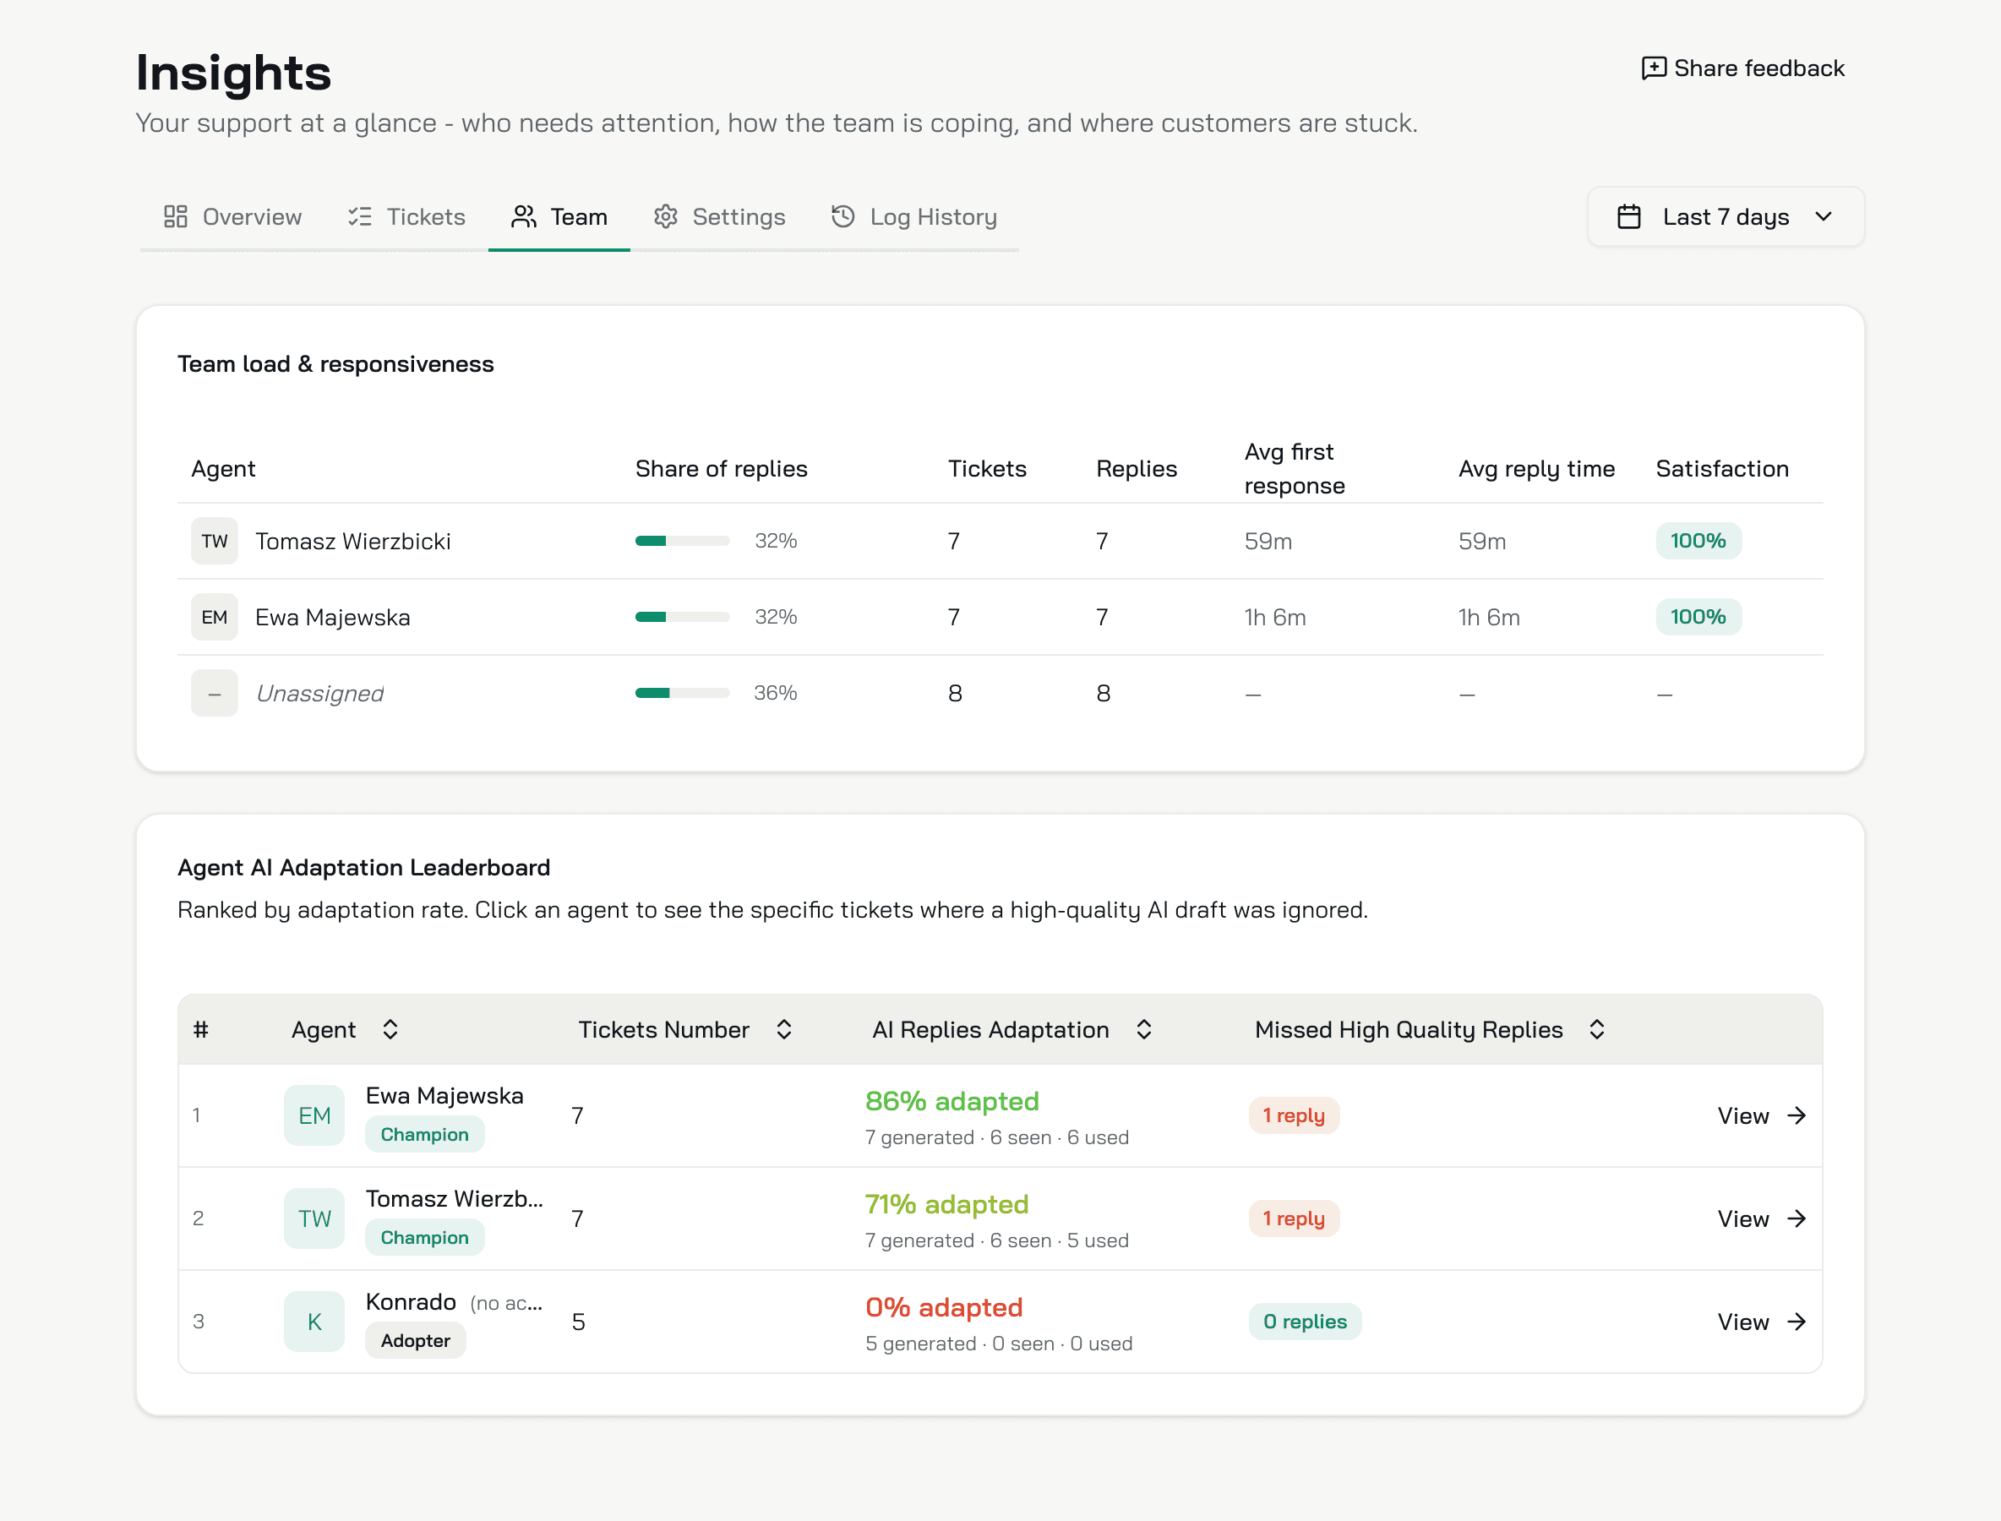Click Tomasz Wierzbicki's 32% share progress bar
The image size is (2001, 1521).
(x=682, y=541)
